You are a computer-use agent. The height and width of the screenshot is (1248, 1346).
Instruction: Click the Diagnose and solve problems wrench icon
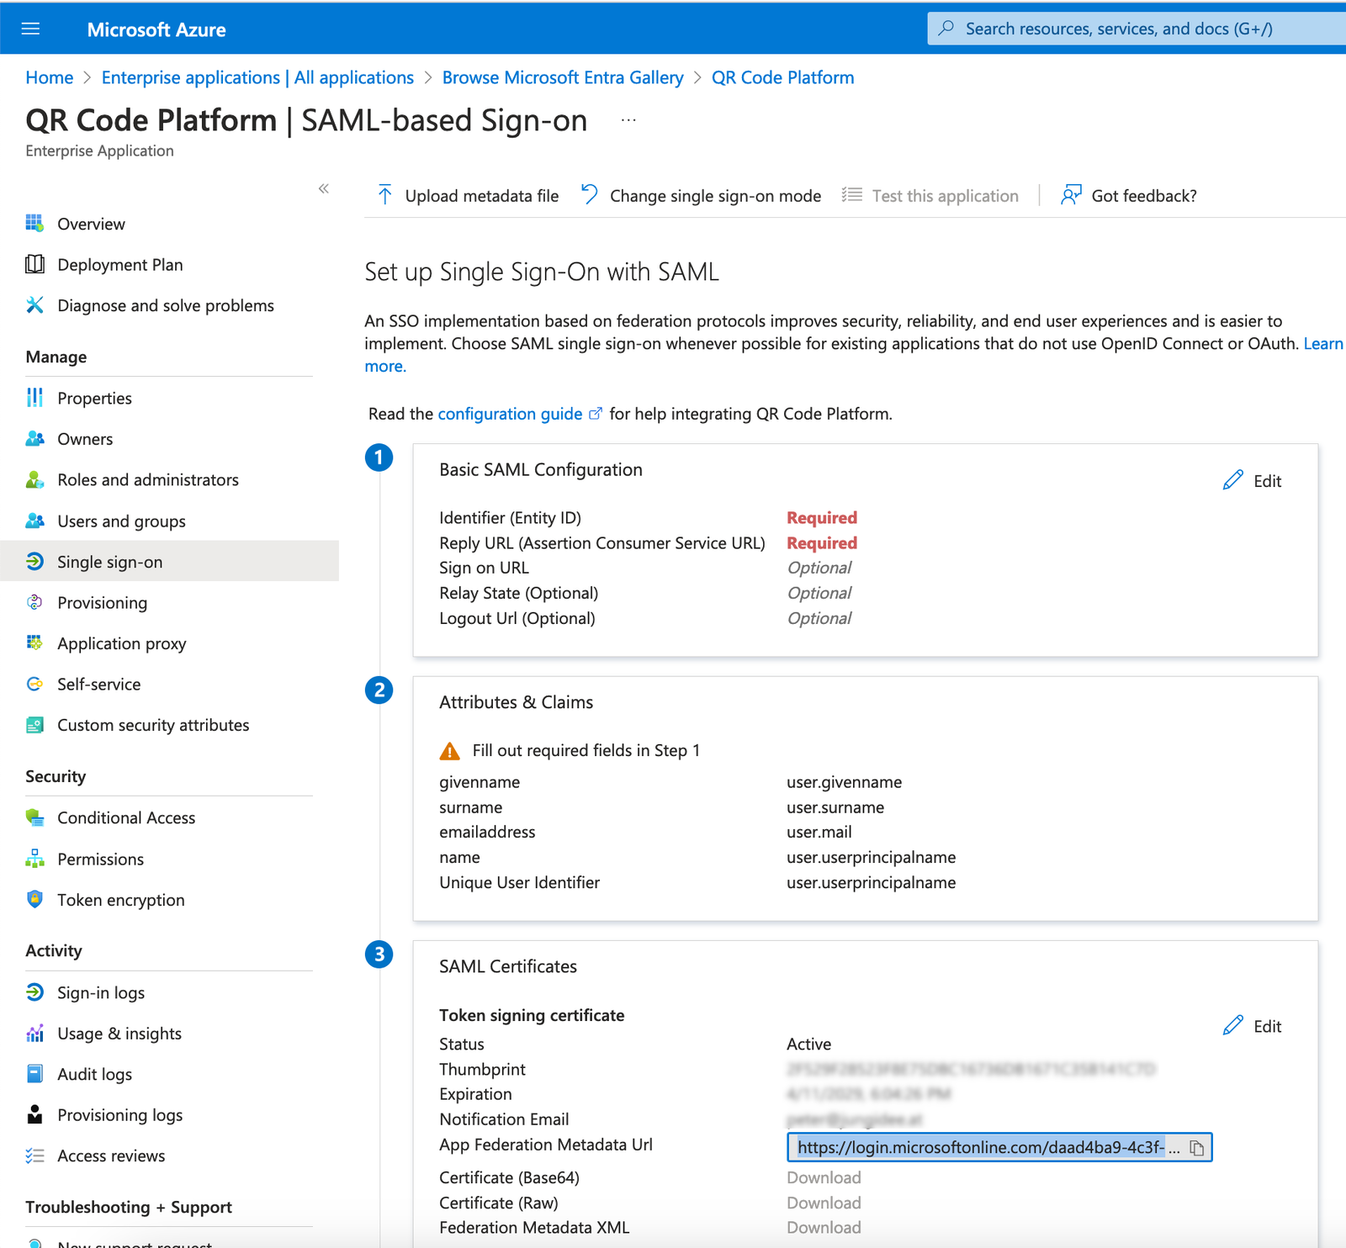[34, 304]
